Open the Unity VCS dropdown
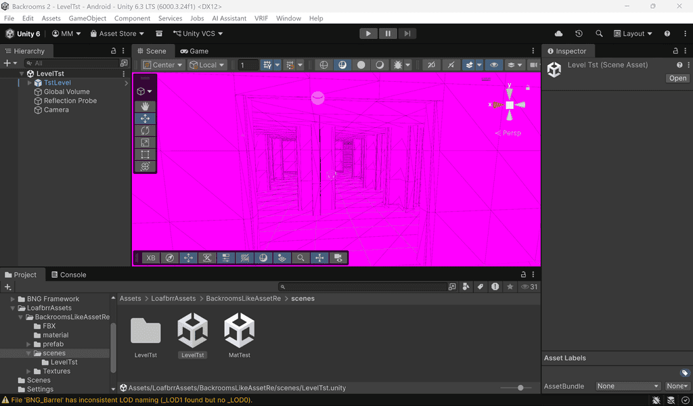The height and width of the screenshot is (406, 693). [x=198, y=34]
